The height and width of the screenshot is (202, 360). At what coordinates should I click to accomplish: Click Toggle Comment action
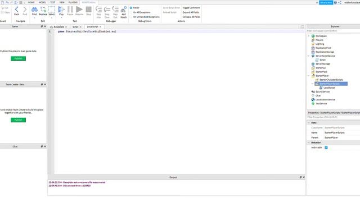pyautogui.click(x=191, y=8)
